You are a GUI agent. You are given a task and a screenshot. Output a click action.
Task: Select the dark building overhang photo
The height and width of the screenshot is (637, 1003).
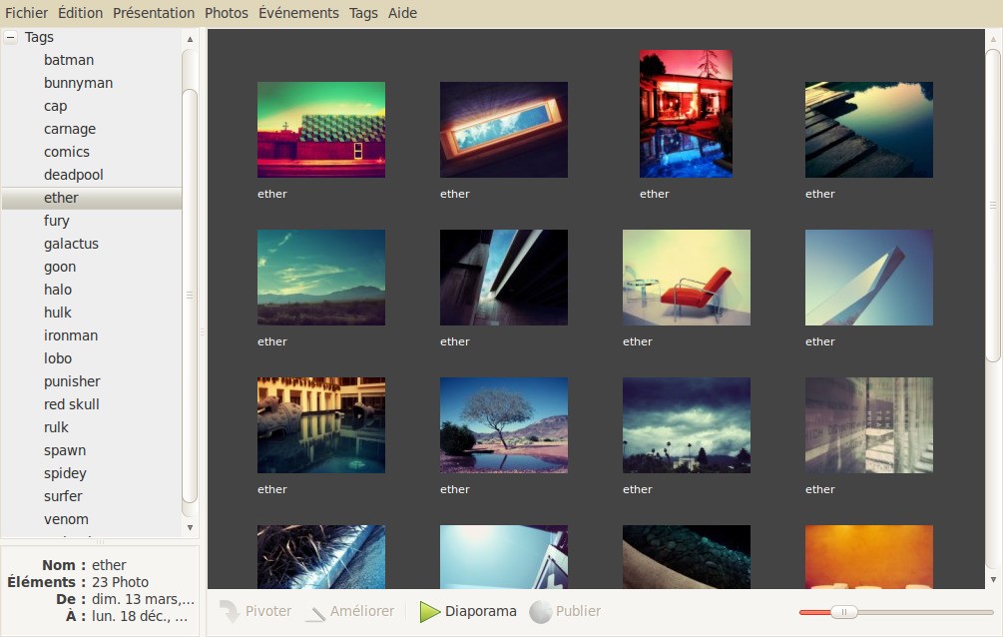(x=503, y=278)
